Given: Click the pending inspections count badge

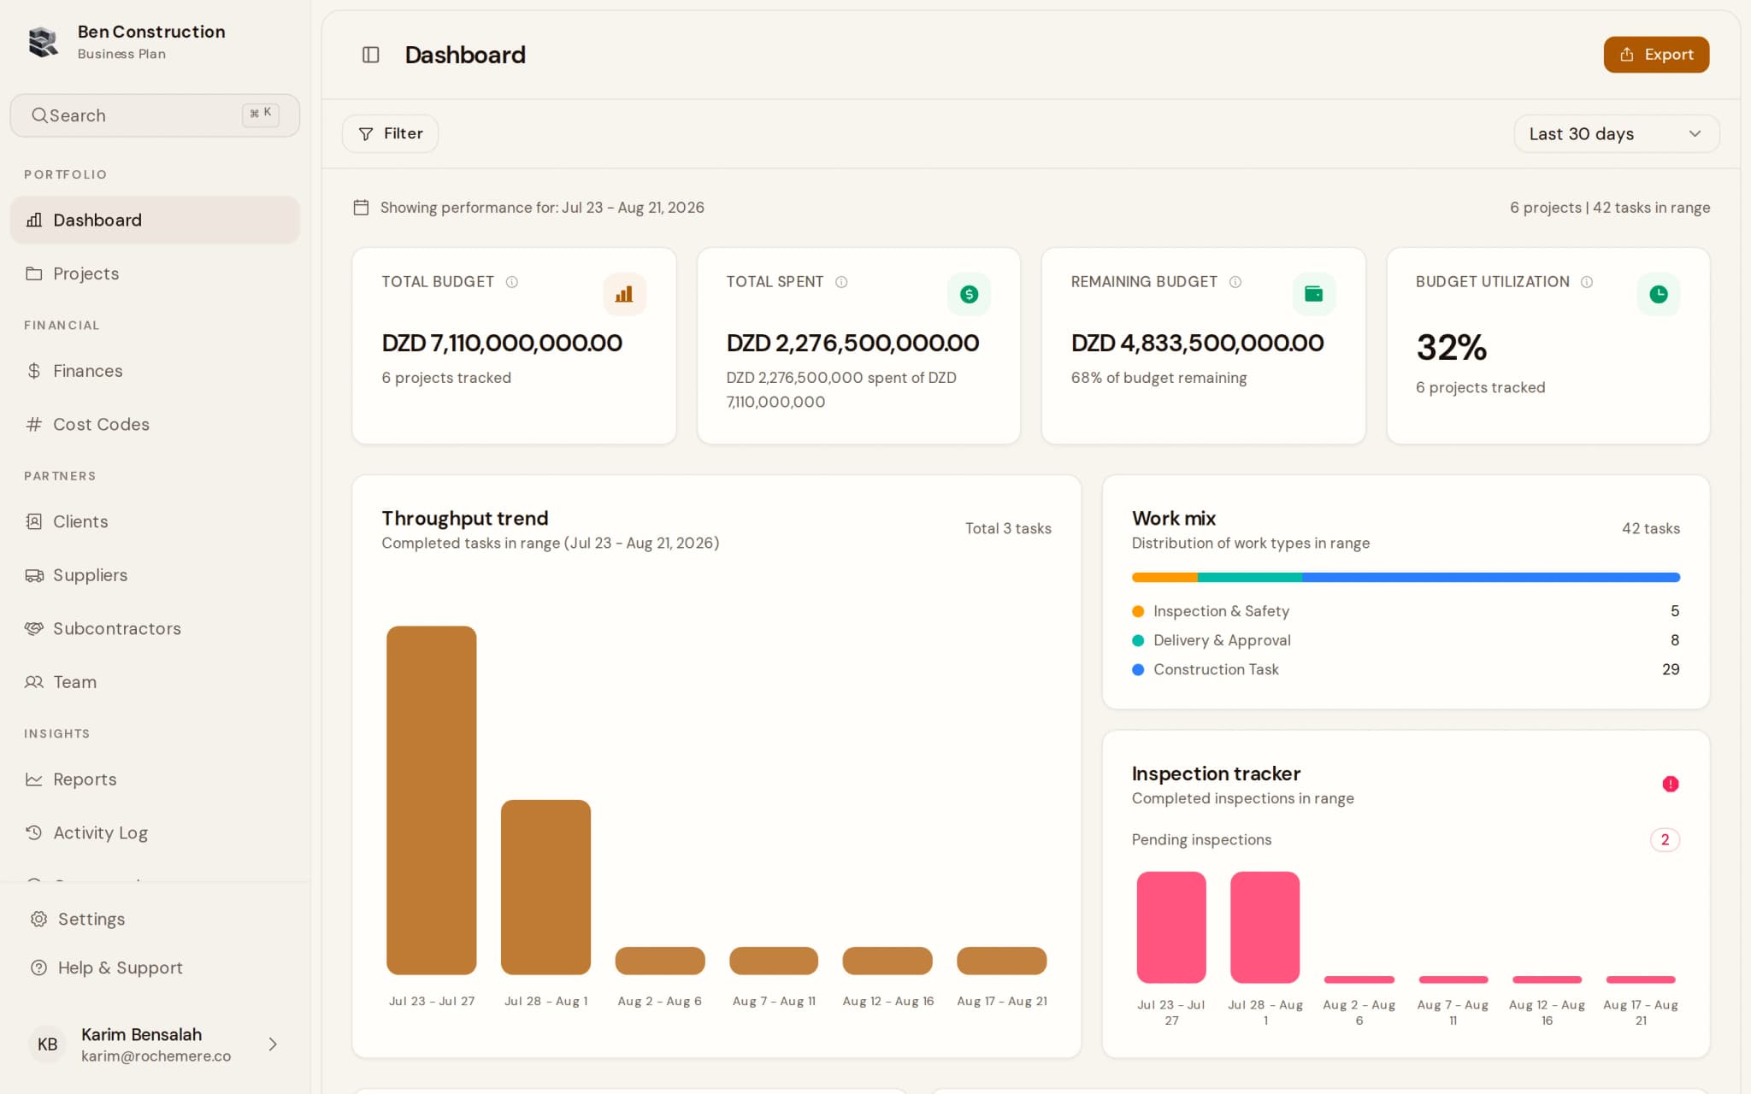Looking at the screenshot, I should [x=1665, y=840].
